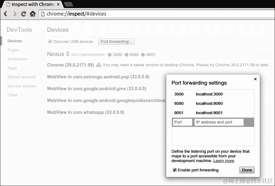Click the port :8080 status indicator
This screenshot has height=186, width=275.
tap(126, 55)
